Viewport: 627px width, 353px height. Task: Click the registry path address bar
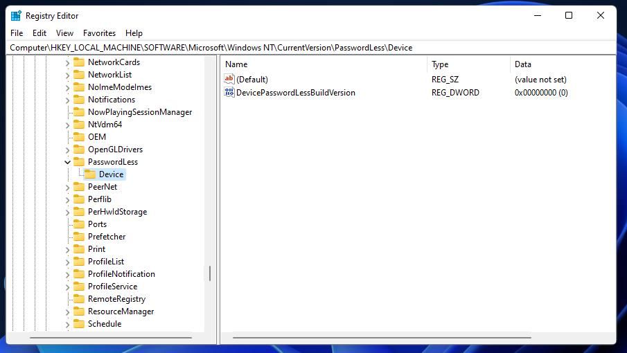click(311, 48)
